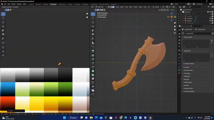
Task: Open the Global transform orientation dropdown
Action: [157, 7]
